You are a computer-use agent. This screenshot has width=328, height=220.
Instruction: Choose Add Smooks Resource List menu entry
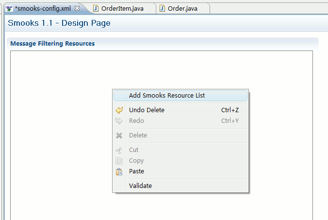(x=180, y=96)
